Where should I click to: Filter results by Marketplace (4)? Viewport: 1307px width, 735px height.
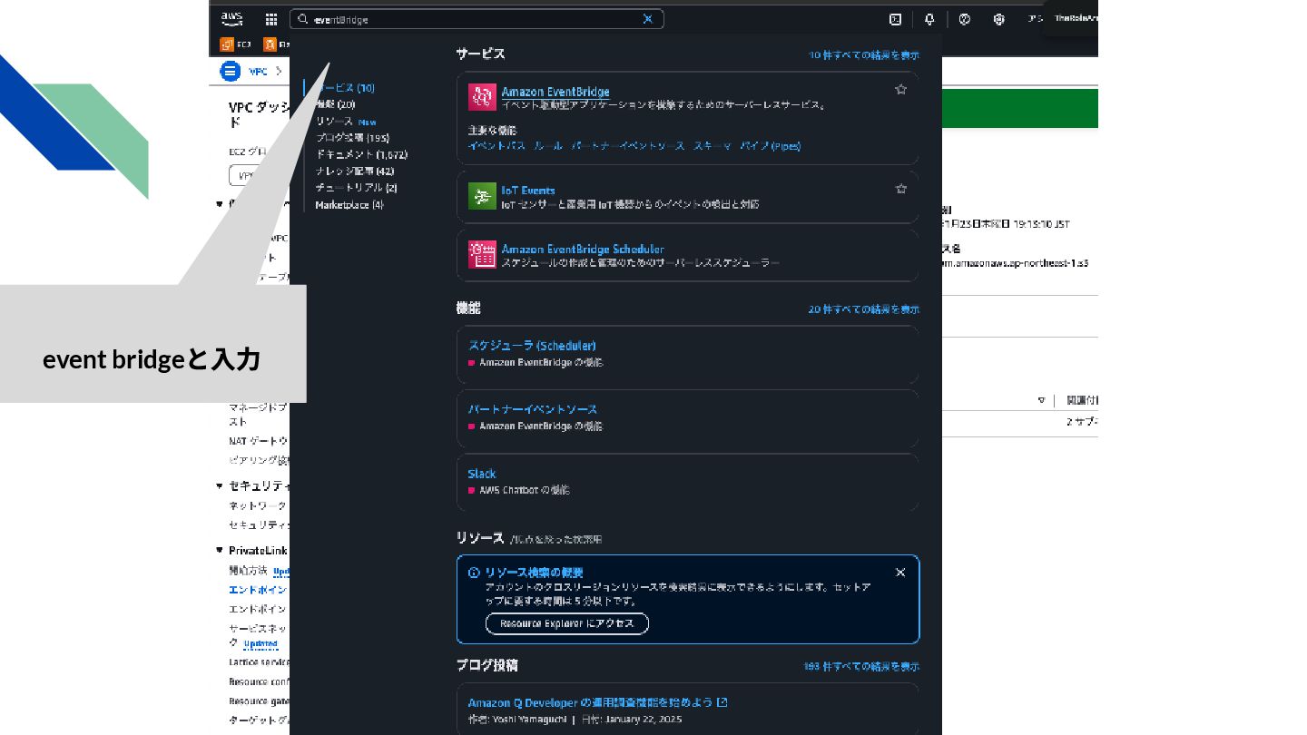coord(349,205)
